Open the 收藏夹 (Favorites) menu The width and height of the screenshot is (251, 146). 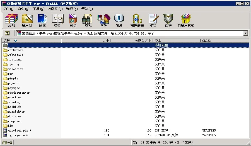tap(55, 9)
